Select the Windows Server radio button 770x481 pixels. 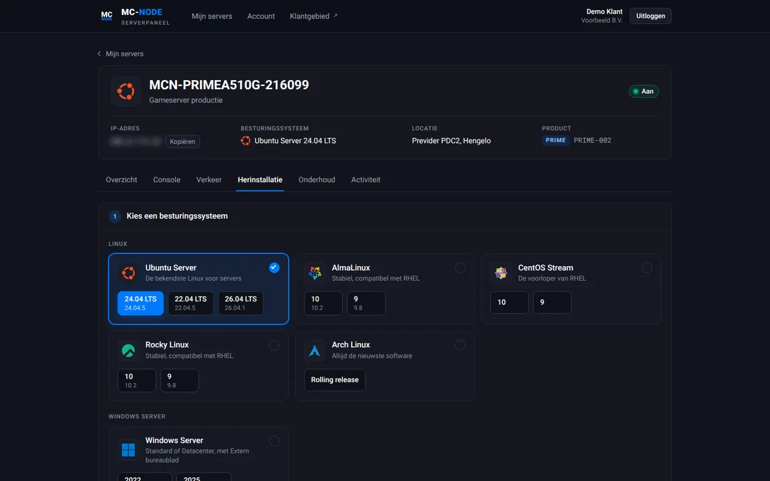coord(275,441)
